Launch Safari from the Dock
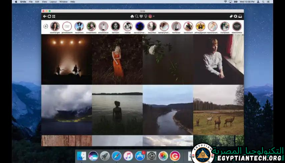 coord(117,156)
